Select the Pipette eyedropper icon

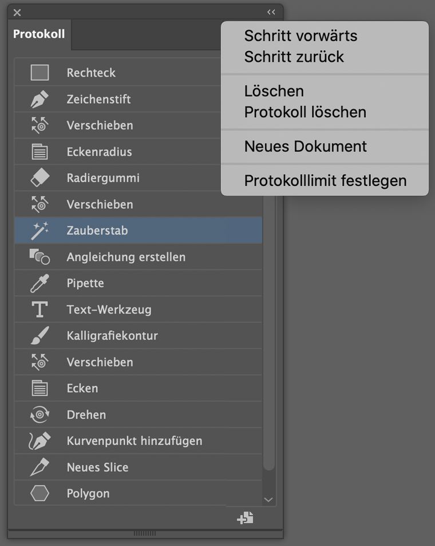[40, 283]
